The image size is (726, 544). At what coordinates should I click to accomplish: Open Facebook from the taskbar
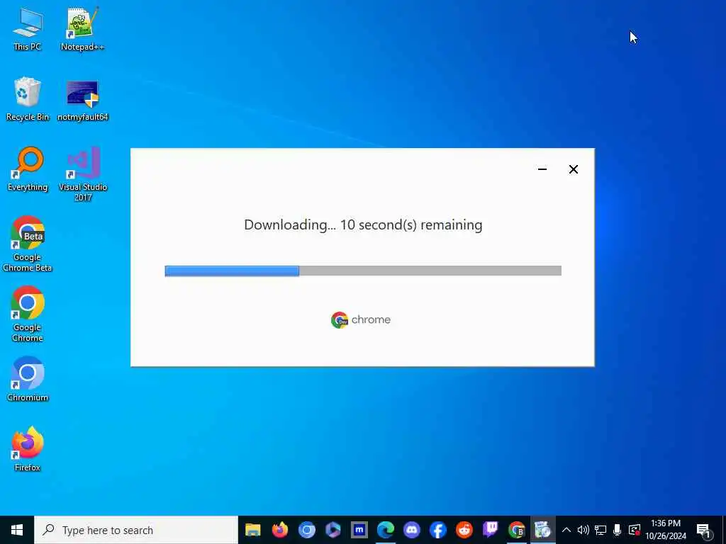[438, 530]
